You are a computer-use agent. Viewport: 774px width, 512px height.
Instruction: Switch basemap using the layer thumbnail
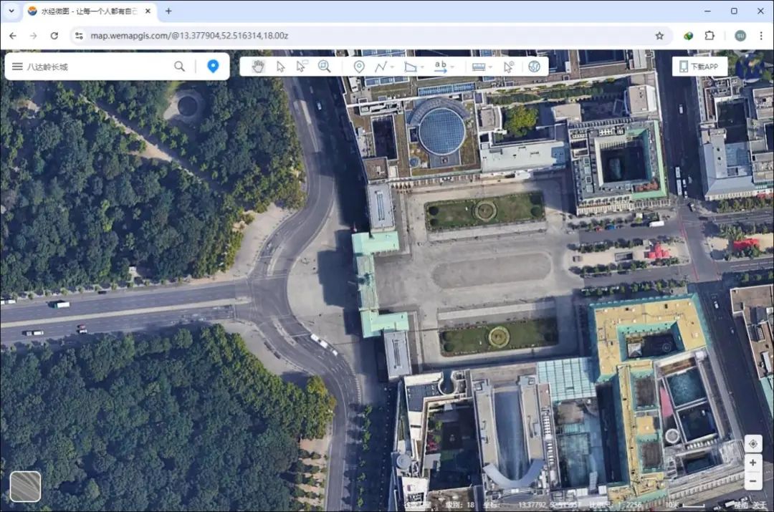tap(25, 486)
